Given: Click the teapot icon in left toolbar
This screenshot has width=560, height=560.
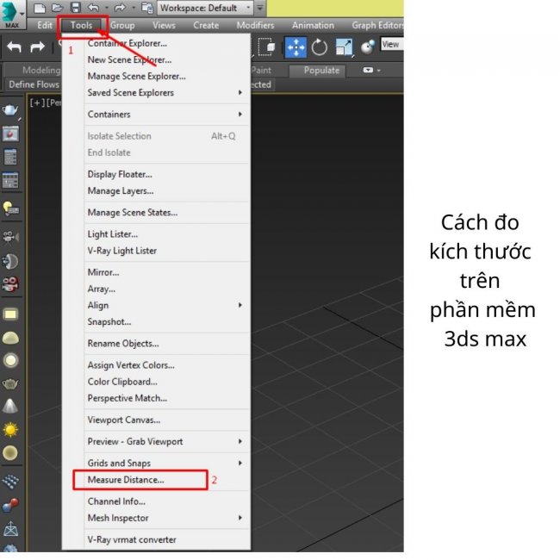Looking at the screenshot, I should click(10, 110).
